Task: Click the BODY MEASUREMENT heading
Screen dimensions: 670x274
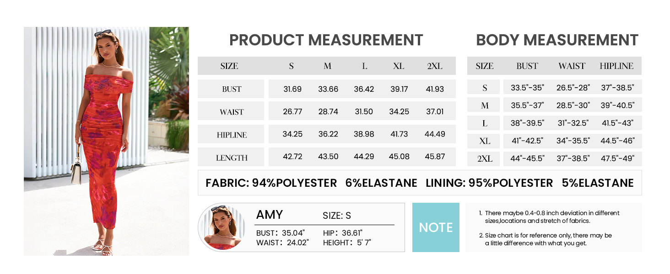Action: (x=557, y=40)
